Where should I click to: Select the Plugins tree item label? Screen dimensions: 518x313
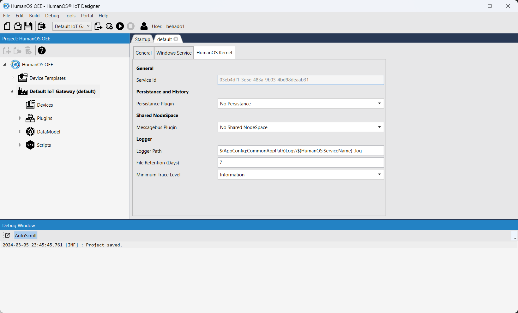(x=45, y=118)
